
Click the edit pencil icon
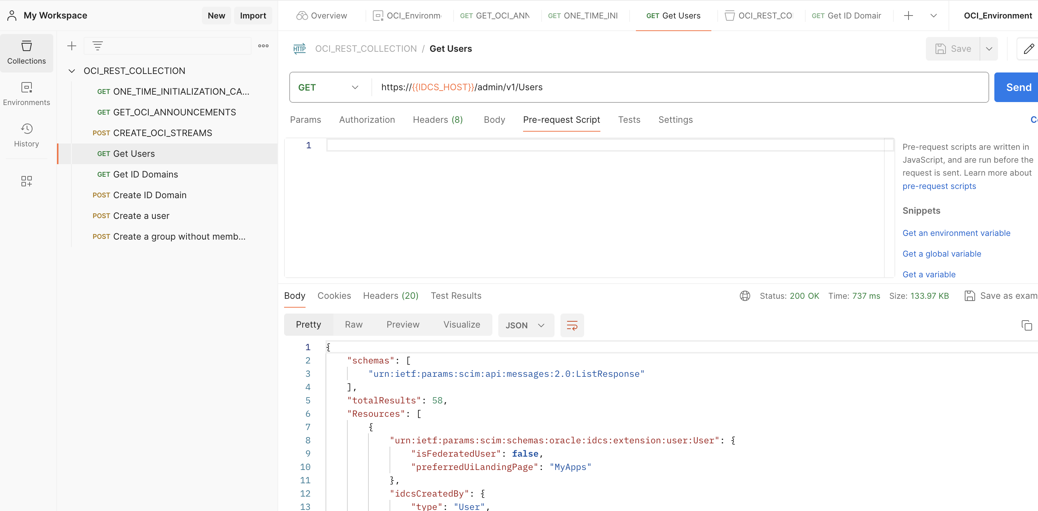1028,49
